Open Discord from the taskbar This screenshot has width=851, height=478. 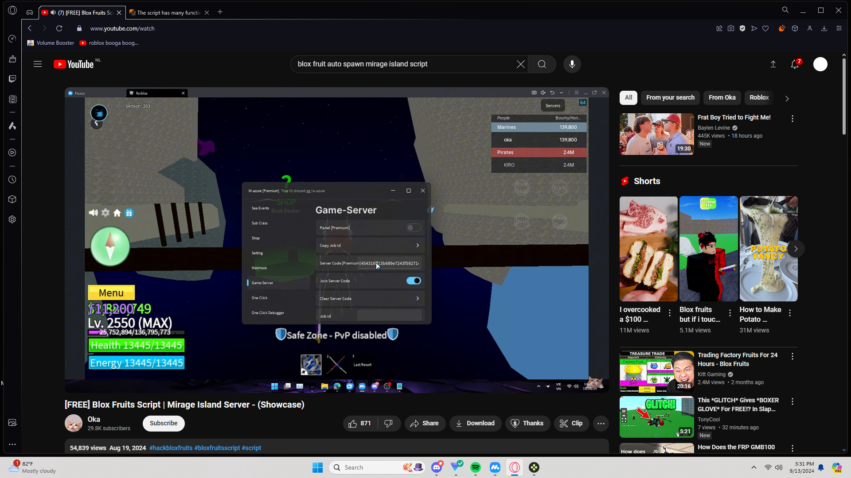click(x=437, y=467)
